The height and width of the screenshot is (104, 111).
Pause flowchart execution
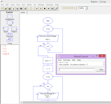(x=41, y=9)
